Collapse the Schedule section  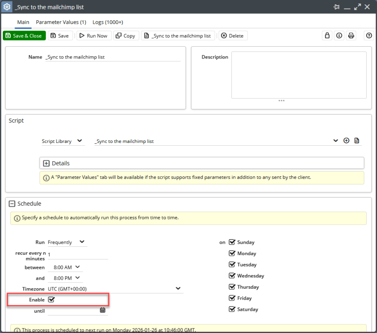(x=12, y=204)
